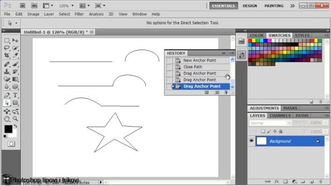331x186 pixels.
Task: Select the Eraser tool
Action: point(7,79)
